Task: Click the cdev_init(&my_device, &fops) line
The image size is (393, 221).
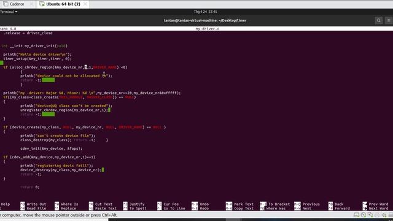Action: (51, 149)
